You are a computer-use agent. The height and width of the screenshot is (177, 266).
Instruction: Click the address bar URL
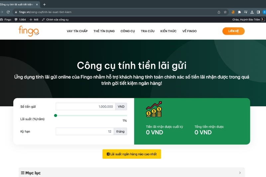(x=45, y=12)
